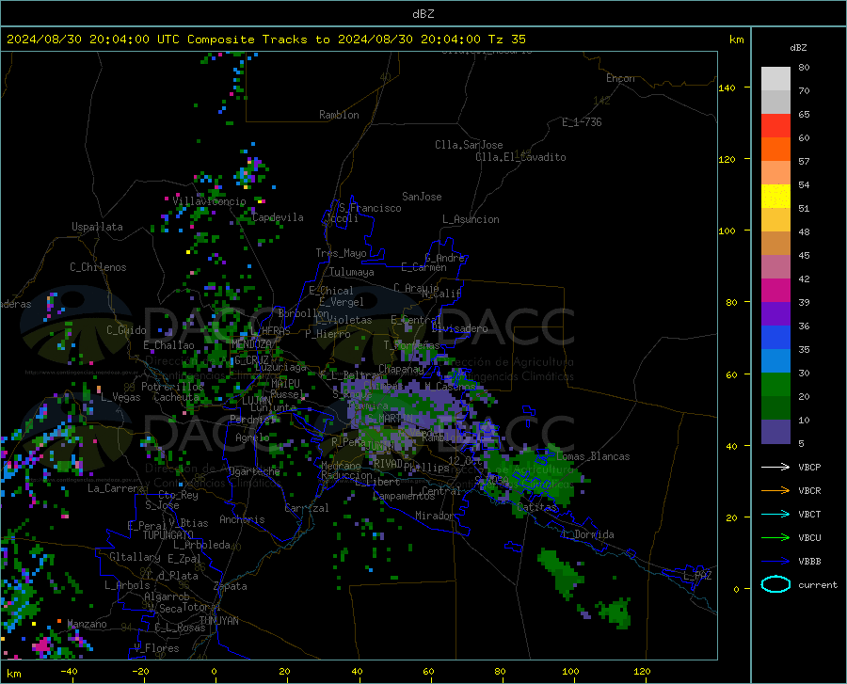
Task: Select the violet 5-10 dBZ swatch
Action: [775, 432]
